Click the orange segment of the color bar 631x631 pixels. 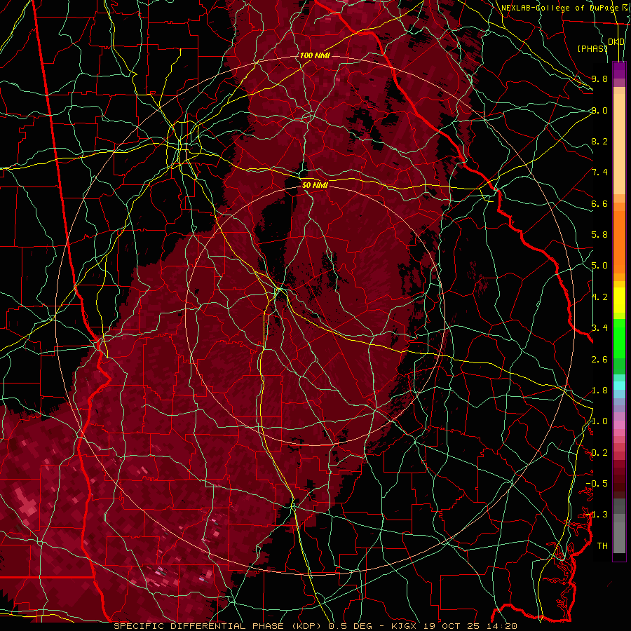tap(619, 242)
